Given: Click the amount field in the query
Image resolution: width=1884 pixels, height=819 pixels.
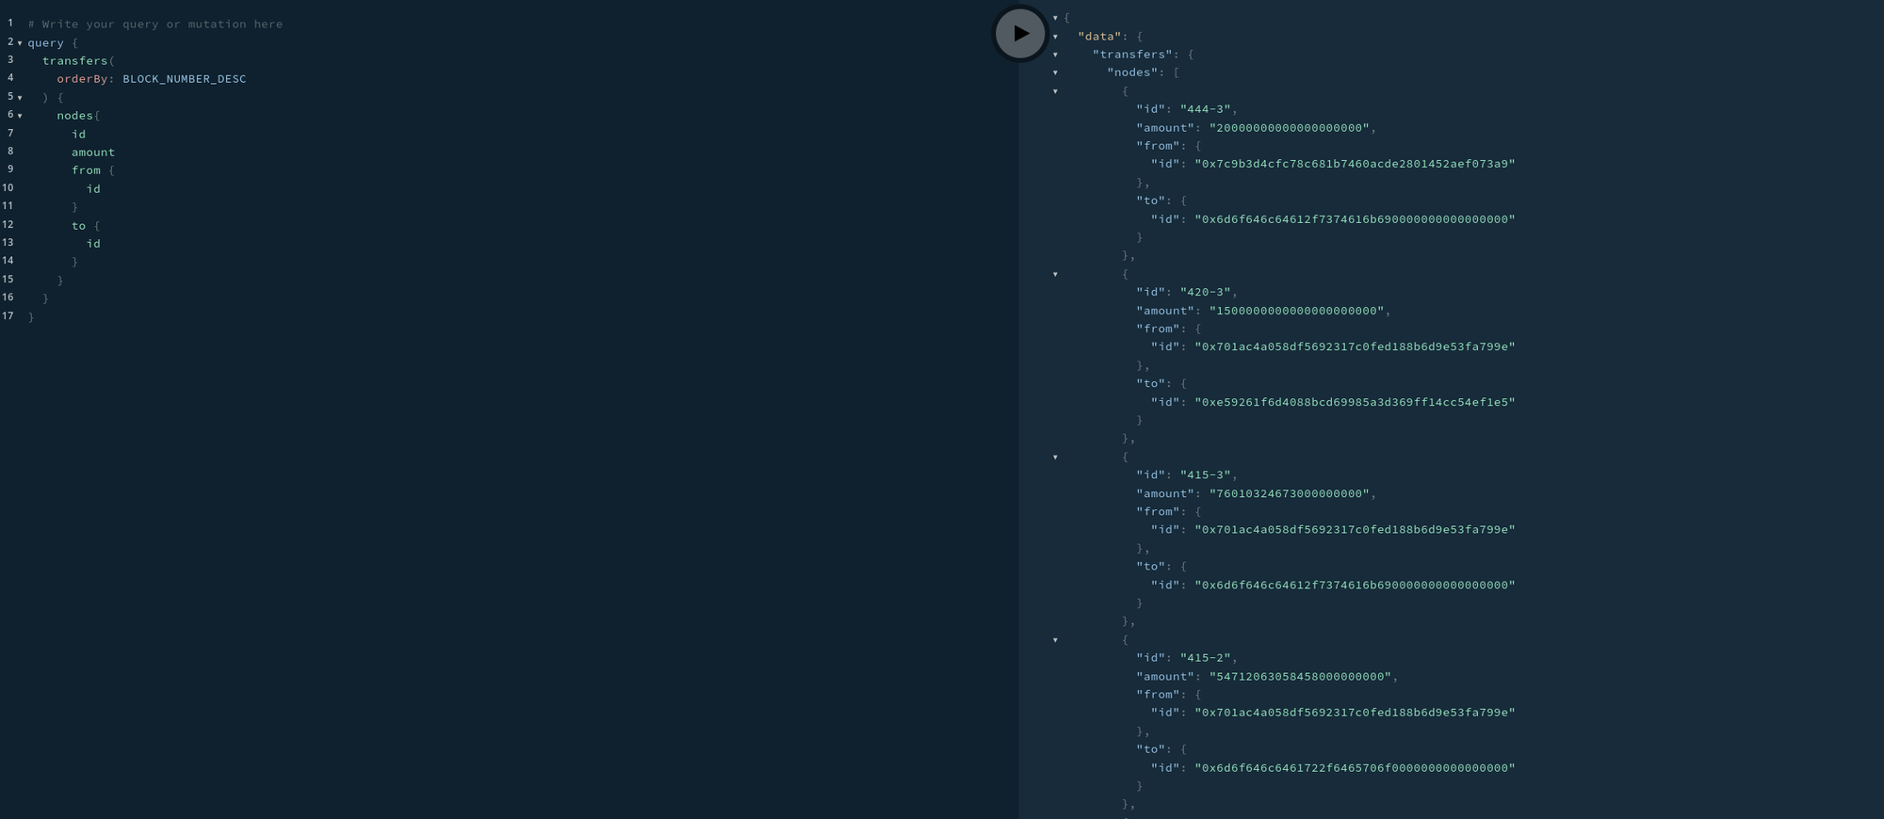Looking at the screenshot, I should (x=92, y=153).
